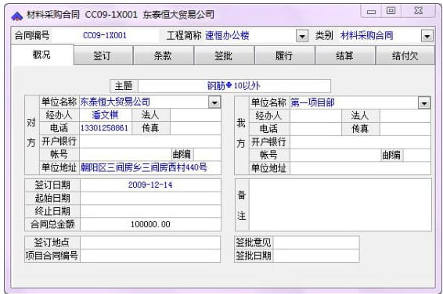Open the 工程简称 dropdown arrow
The image size is (443, 294).
(x=302, y=36)
